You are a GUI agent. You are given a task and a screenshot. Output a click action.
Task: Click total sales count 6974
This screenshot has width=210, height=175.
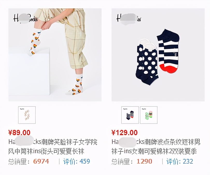point(41,162)
